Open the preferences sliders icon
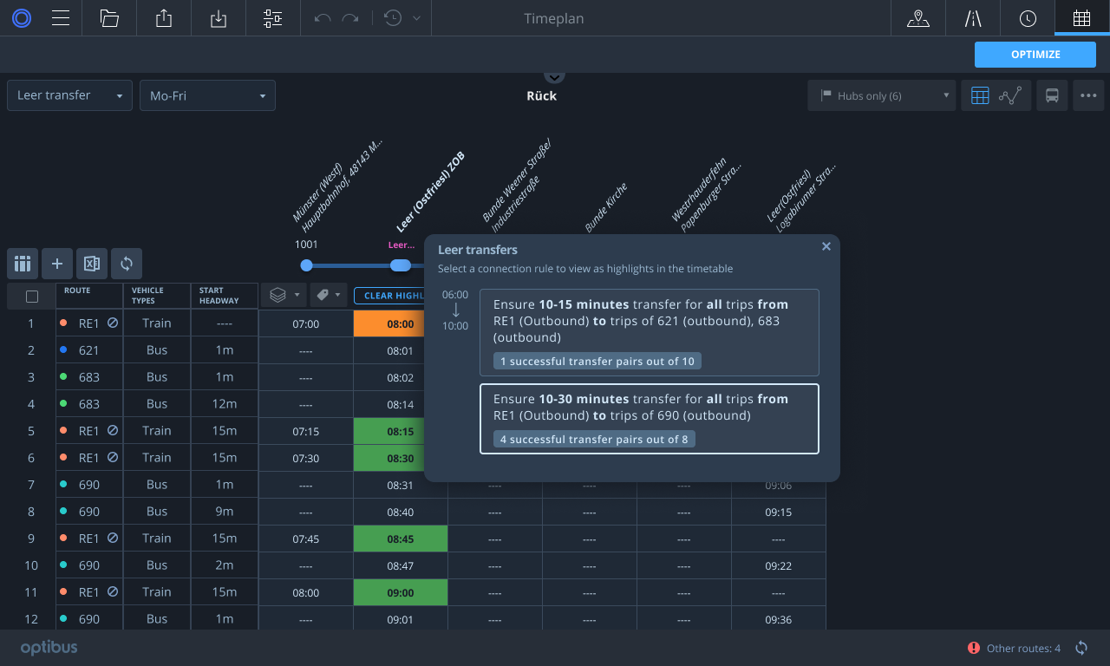 [x=273, y=18]
